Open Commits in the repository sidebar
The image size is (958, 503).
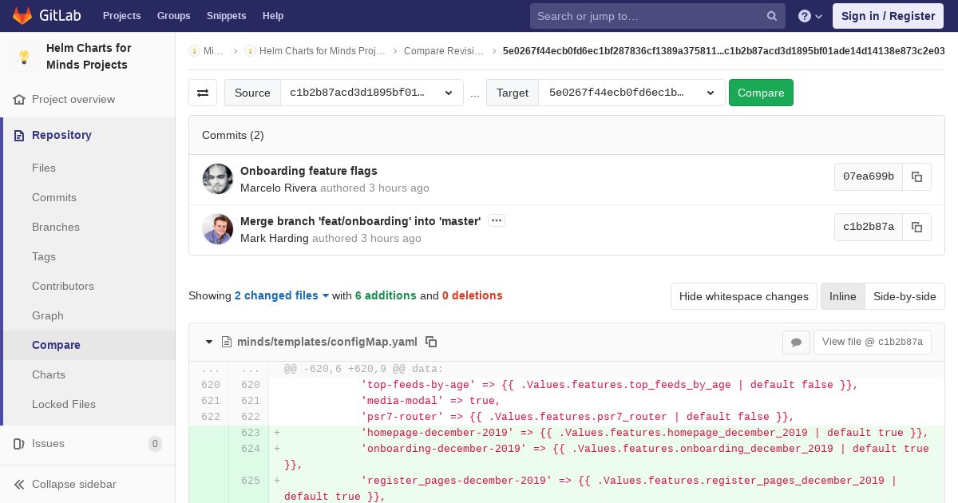tap(54, 197)
